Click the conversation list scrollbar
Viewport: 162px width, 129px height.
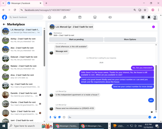coord(44,48)
